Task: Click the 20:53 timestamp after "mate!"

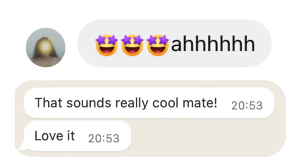Action: click(x=247, y=105)
